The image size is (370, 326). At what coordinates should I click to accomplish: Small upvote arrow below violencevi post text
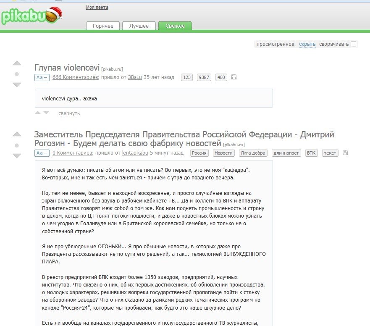point(38,113)
